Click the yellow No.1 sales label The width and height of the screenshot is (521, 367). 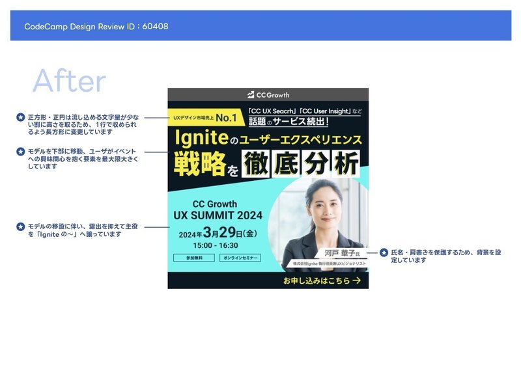point(205,118)
